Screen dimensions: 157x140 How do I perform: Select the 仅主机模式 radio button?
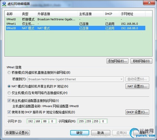pyautogui.click(x=9, y=93)
